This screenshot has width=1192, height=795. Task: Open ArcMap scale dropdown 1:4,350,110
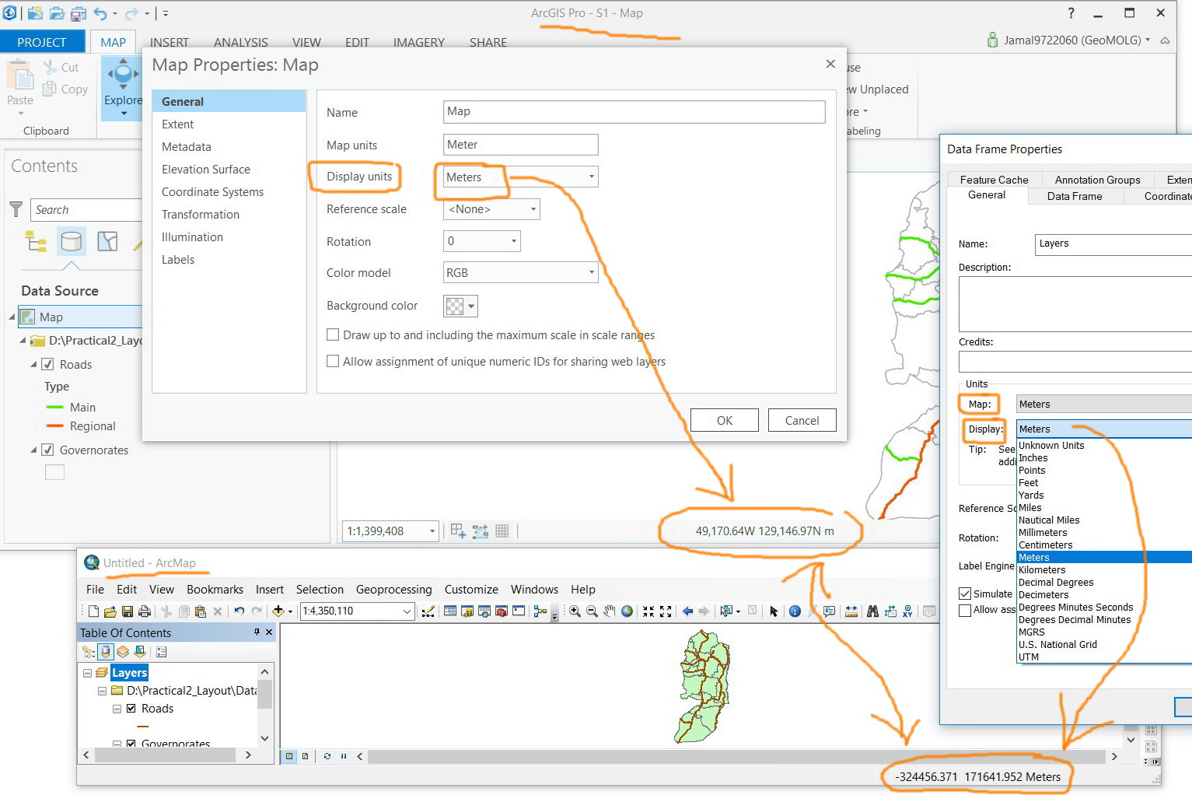click(407, 611)
